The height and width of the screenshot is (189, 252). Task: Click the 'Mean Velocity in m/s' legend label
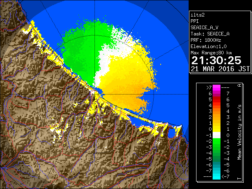239,132
